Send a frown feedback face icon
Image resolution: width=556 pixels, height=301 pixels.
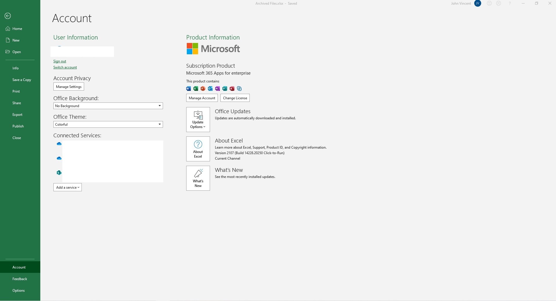[499, 3]
